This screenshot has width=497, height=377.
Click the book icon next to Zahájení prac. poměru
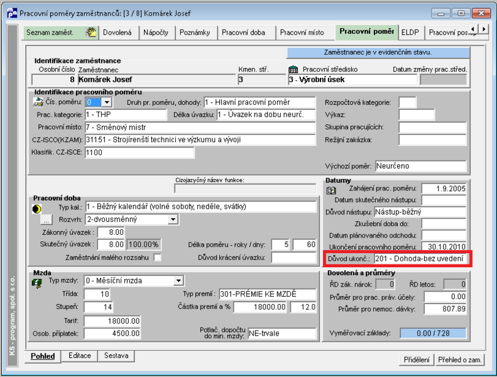pyautogui.click(x=331, y=190)
